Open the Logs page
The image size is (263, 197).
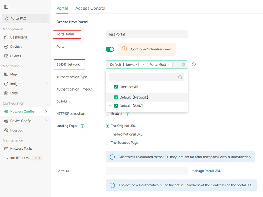point(14,93)
